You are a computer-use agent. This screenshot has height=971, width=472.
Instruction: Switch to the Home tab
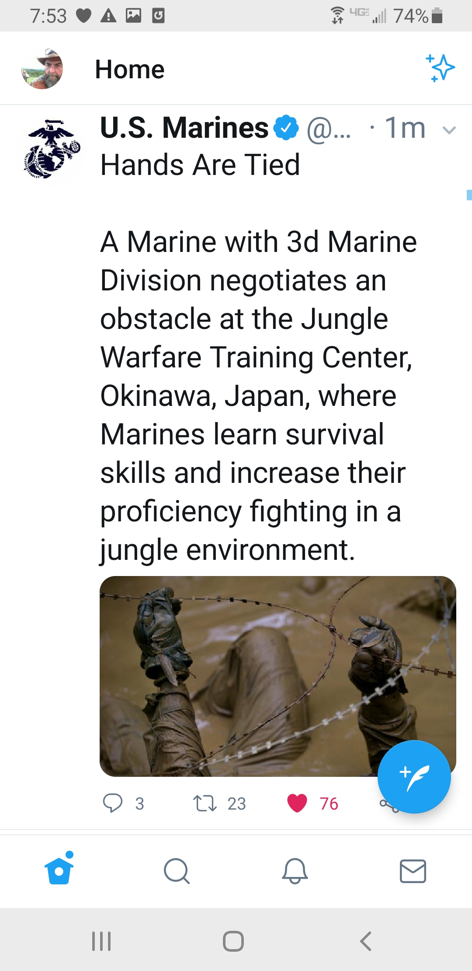(59, 869)
